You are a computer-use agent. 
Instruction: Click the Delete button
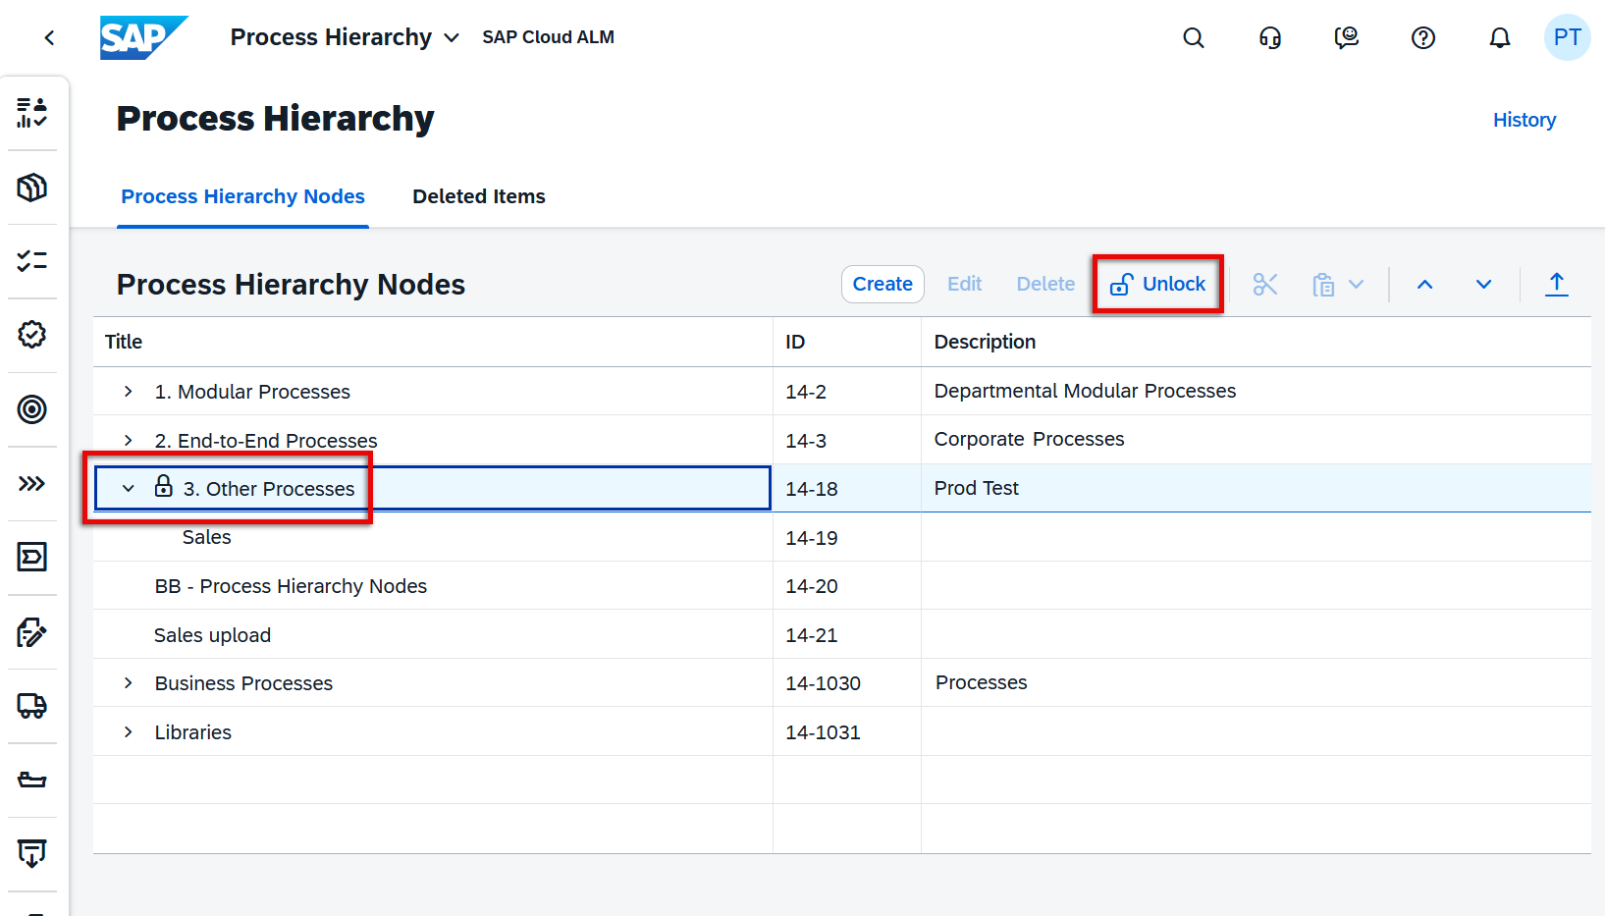tap(1045, 284)
